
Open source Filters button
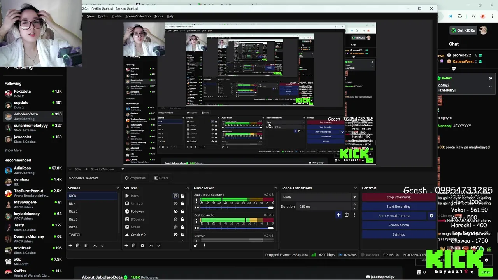coord(161,178)
